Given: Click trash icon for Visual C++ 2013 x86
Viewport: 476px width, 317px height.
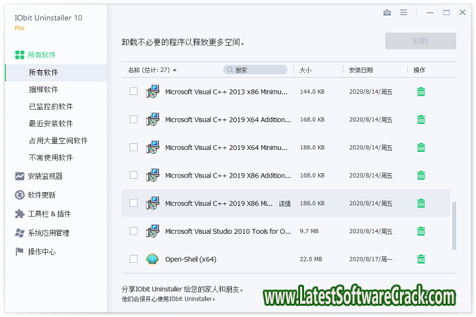Looking at the screenshot, I should pyautogui.click(x=420, y=92).
